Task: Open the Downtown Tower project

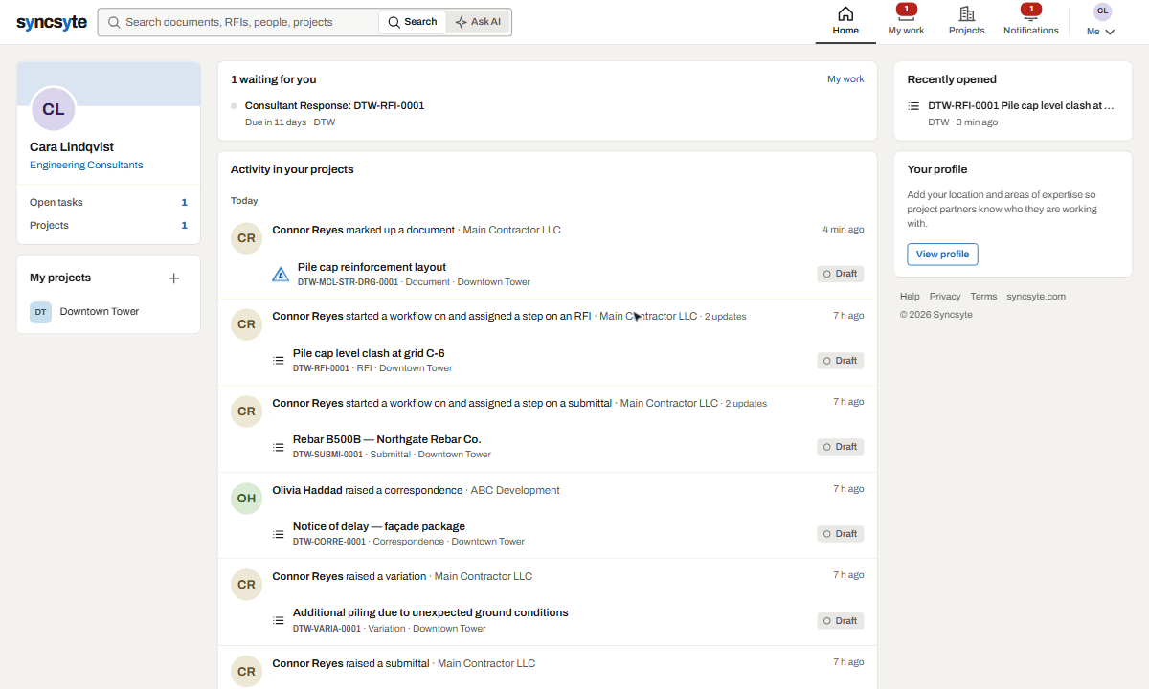Action: 100,311
